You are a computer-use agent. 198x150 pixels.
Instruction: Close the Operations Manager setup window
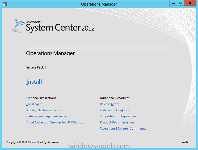(x=190, y=3)
